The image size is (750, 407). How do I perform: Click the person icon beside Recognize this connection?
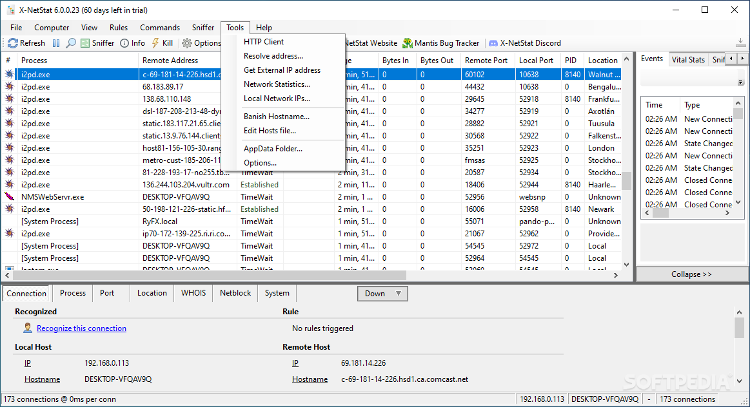click(28, 328)
